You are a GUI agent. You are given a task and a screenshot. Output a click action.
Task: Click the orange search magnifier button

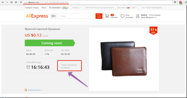(x=99, y=16)
